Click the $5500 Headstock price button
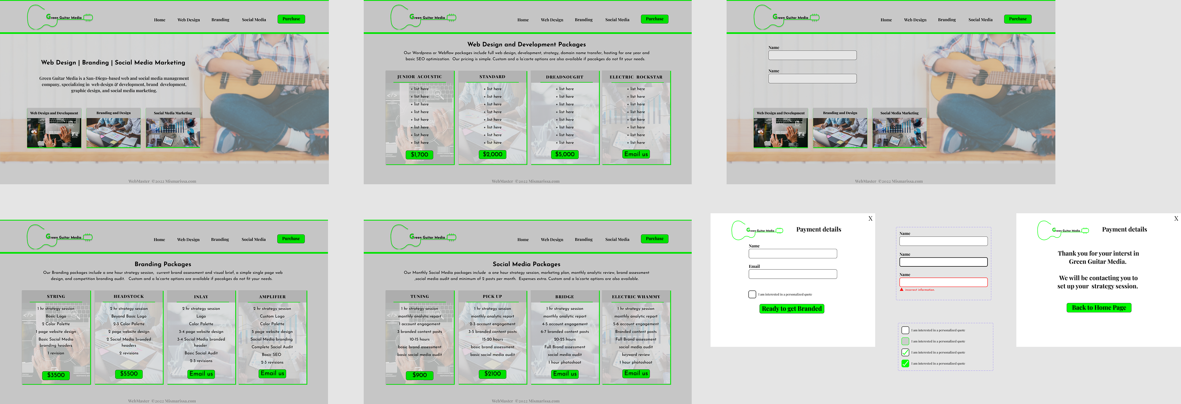 pos(128,374)
